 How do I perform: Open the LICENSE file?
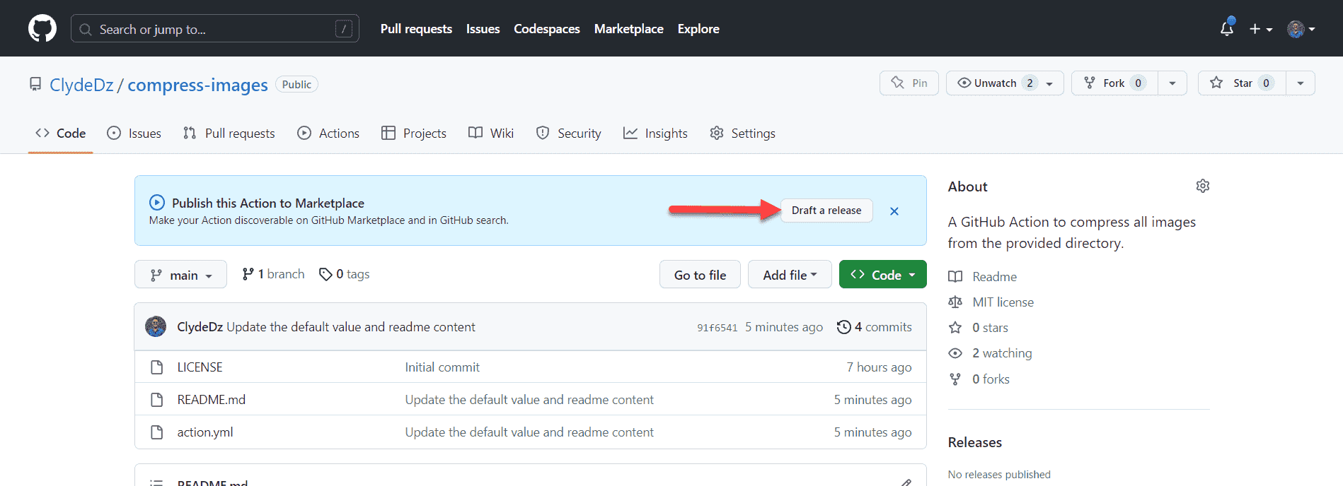200,367
